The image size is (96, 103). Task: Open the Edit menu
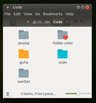click(x=17, y=14)
